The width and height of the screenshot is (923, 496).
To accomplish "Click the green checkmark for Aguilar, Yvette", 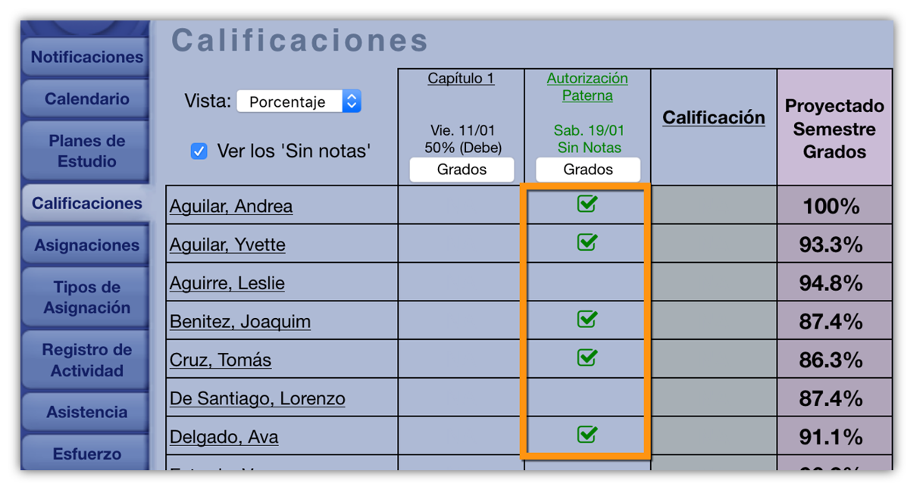I will click(587, 242).
